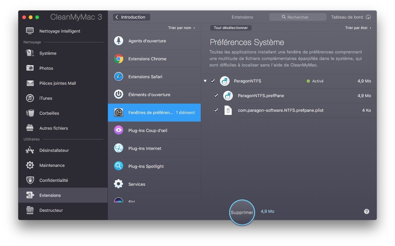This screenshot has width=395, height=246.
Task: Click the Photos camera icon
Action: point(30,68)
